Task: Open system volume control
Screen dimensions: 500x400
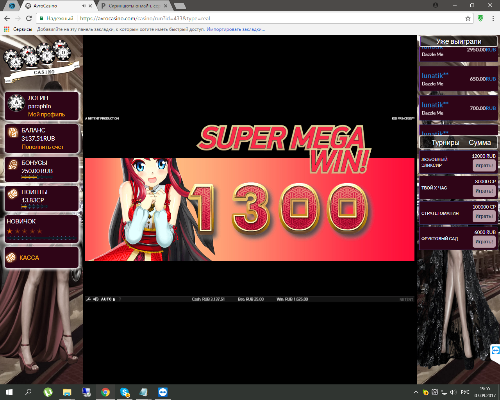Action: click(453, 392)
